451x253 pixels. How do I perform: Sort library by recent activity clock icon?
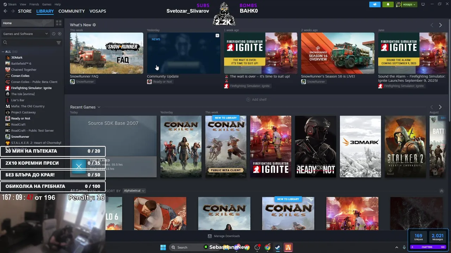tap(54, 34)
